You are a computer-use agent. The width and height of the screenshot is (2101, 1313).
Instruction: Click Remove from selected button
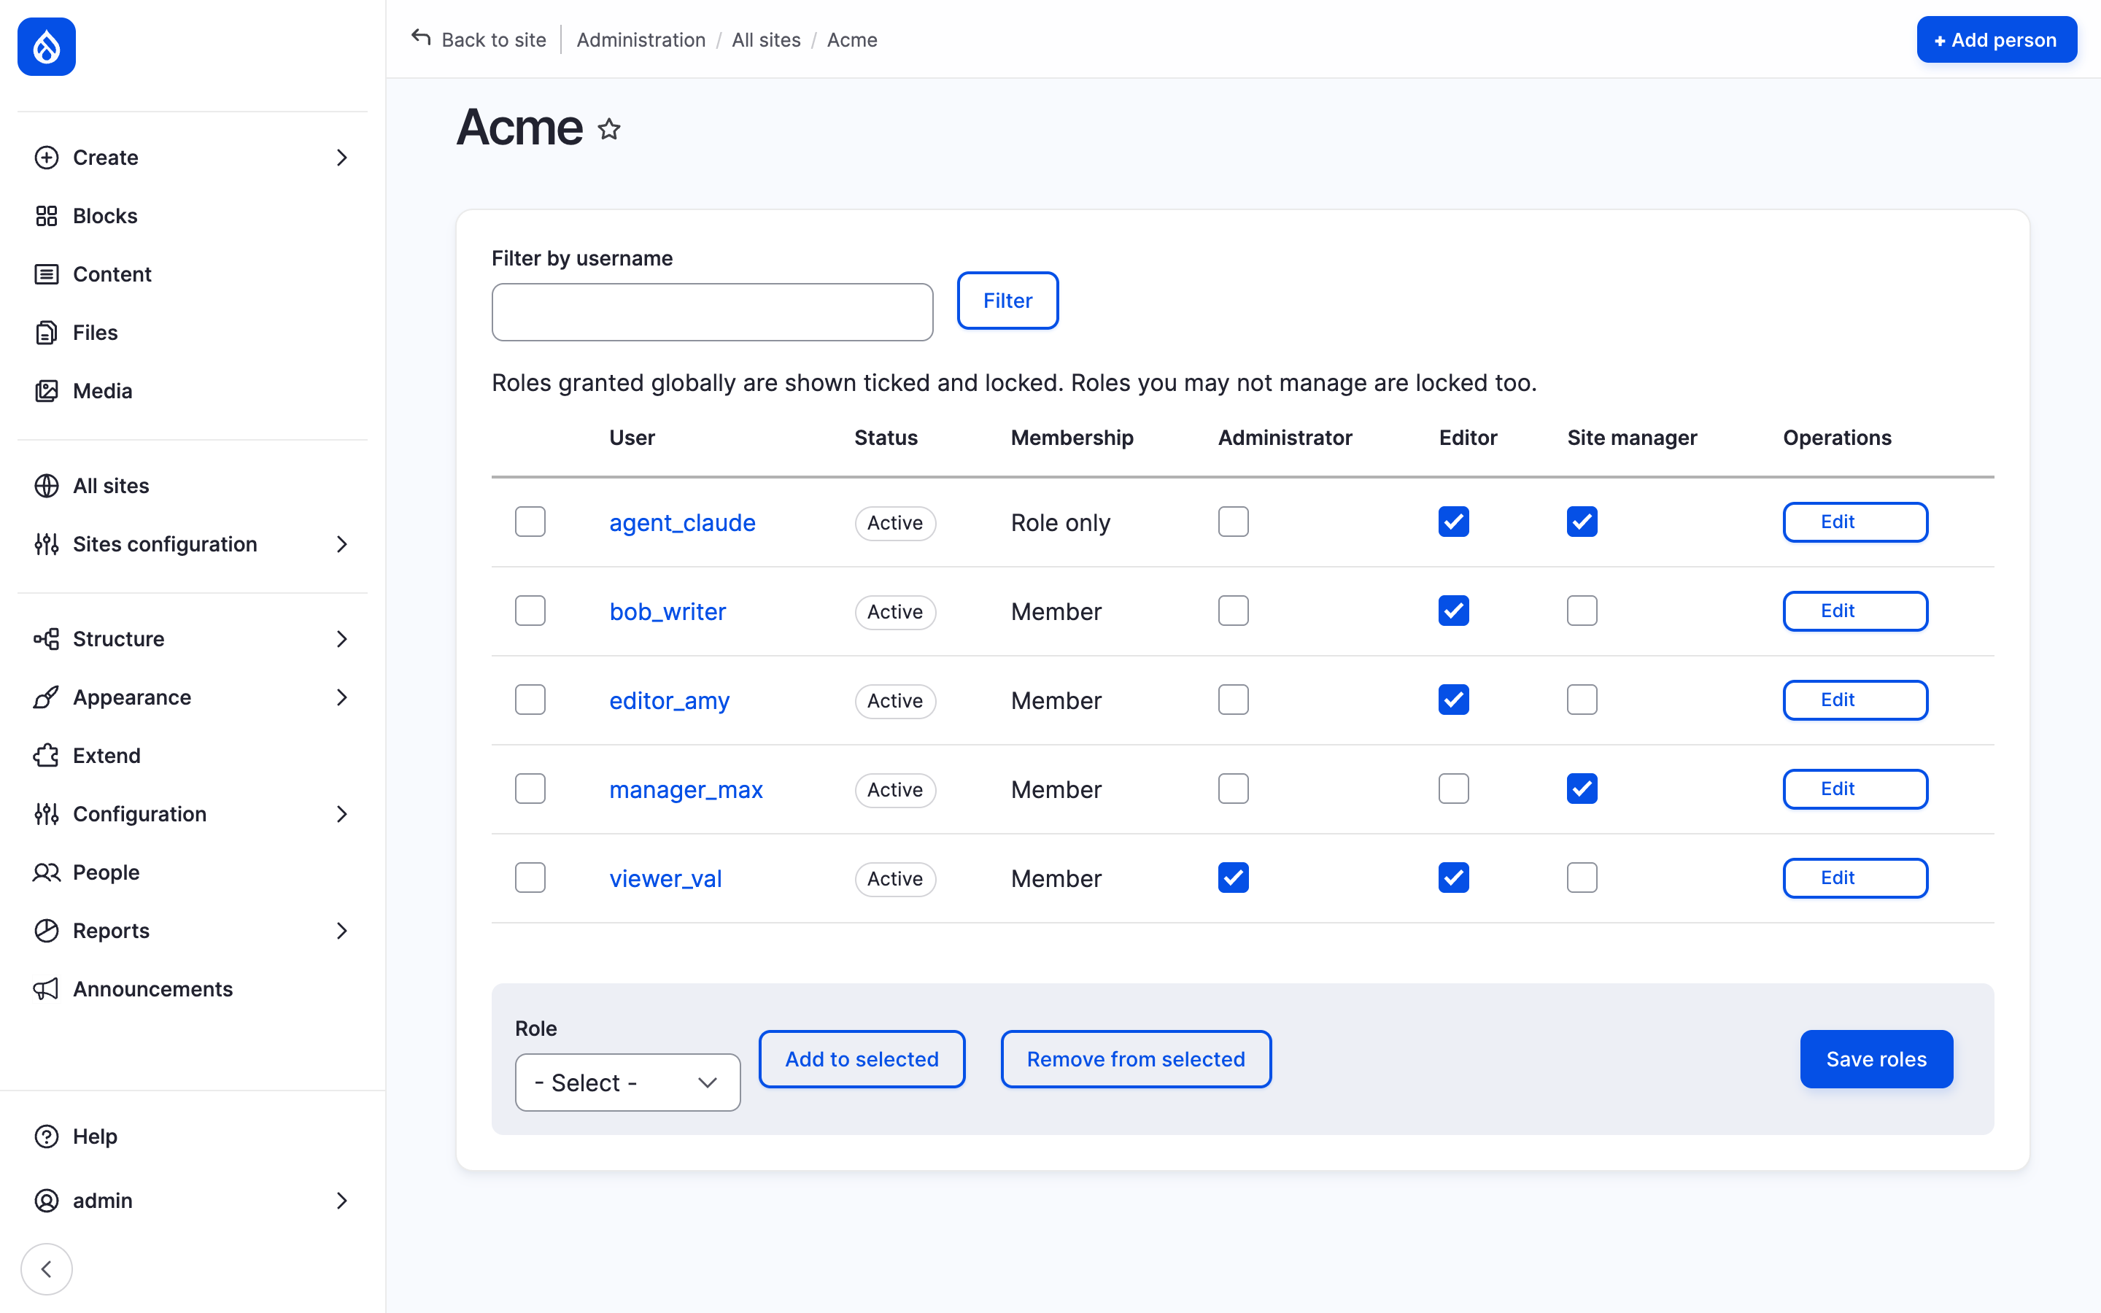pyautogui.click(x=1136, y=1058)
